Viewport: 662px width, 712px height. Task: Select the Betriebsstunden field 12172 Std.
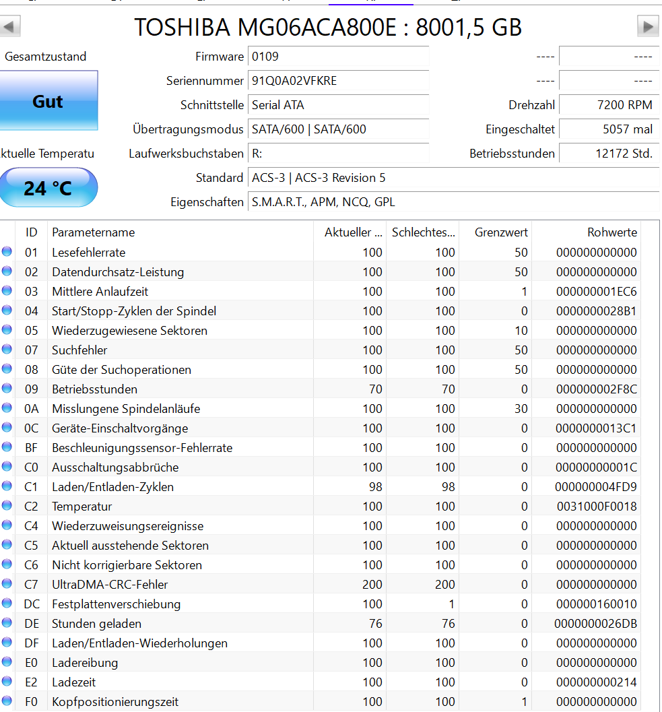coord(609,154)
